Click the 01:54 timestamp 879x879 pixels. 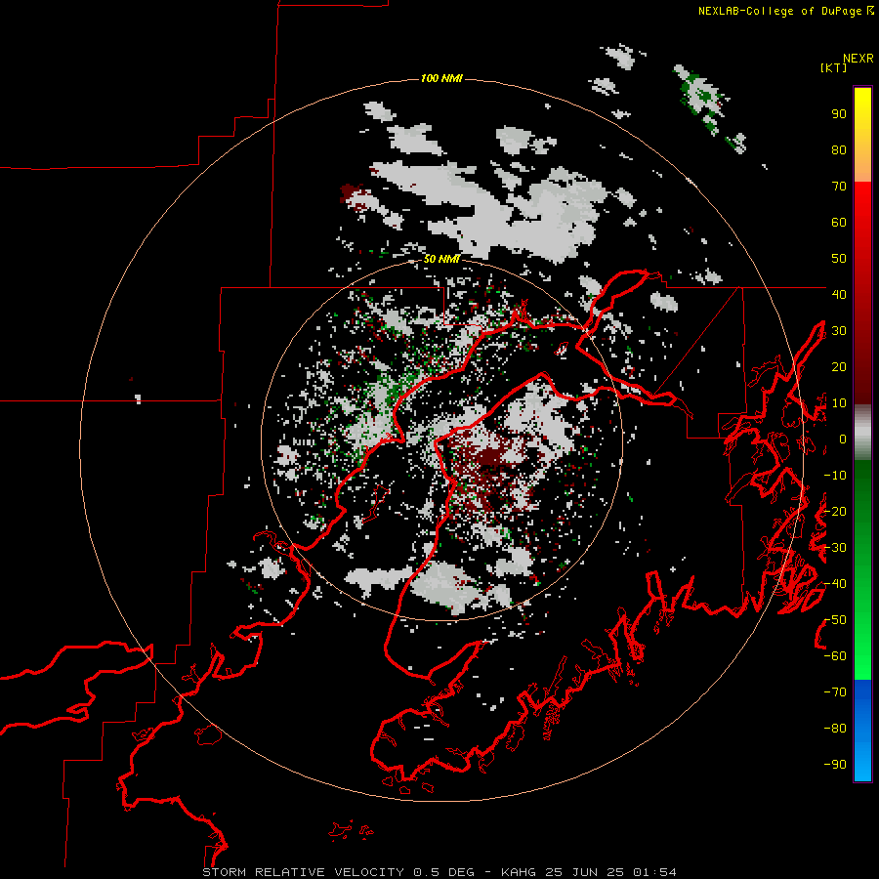[x=654, y=872]
